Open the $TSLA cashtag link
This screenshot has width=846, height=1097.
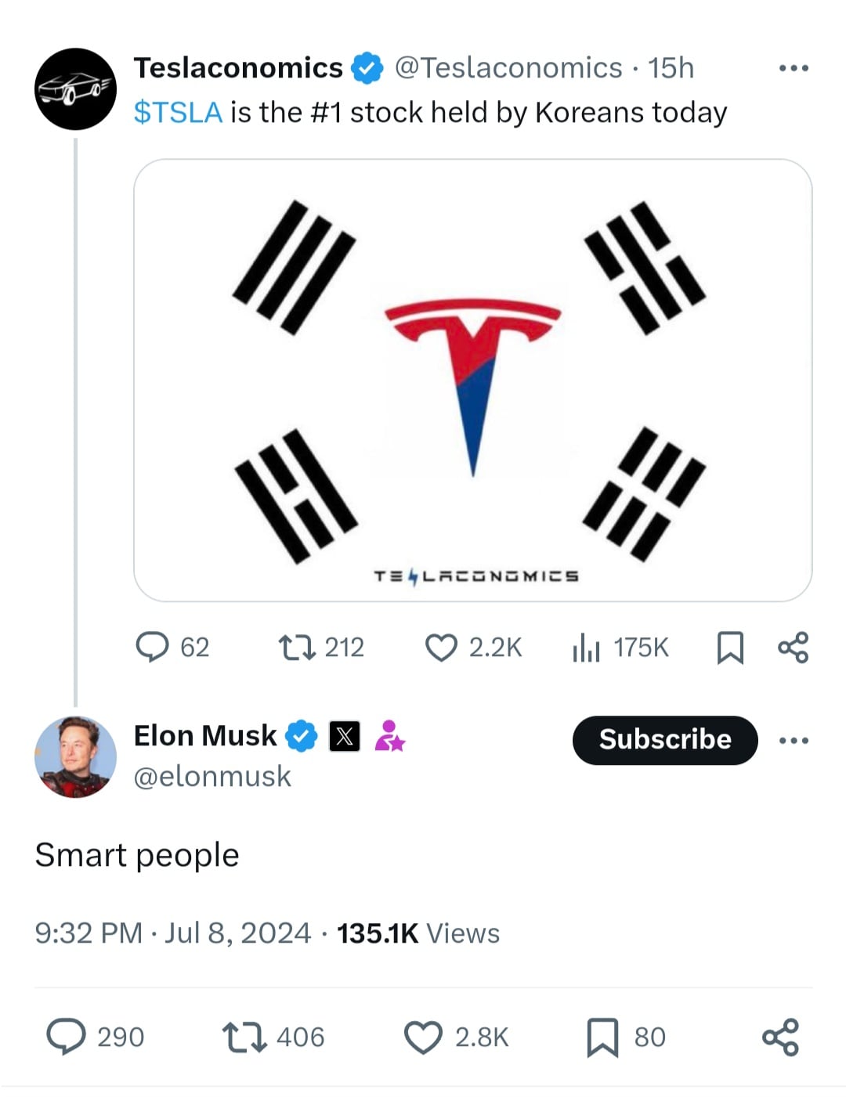[178, 113]
